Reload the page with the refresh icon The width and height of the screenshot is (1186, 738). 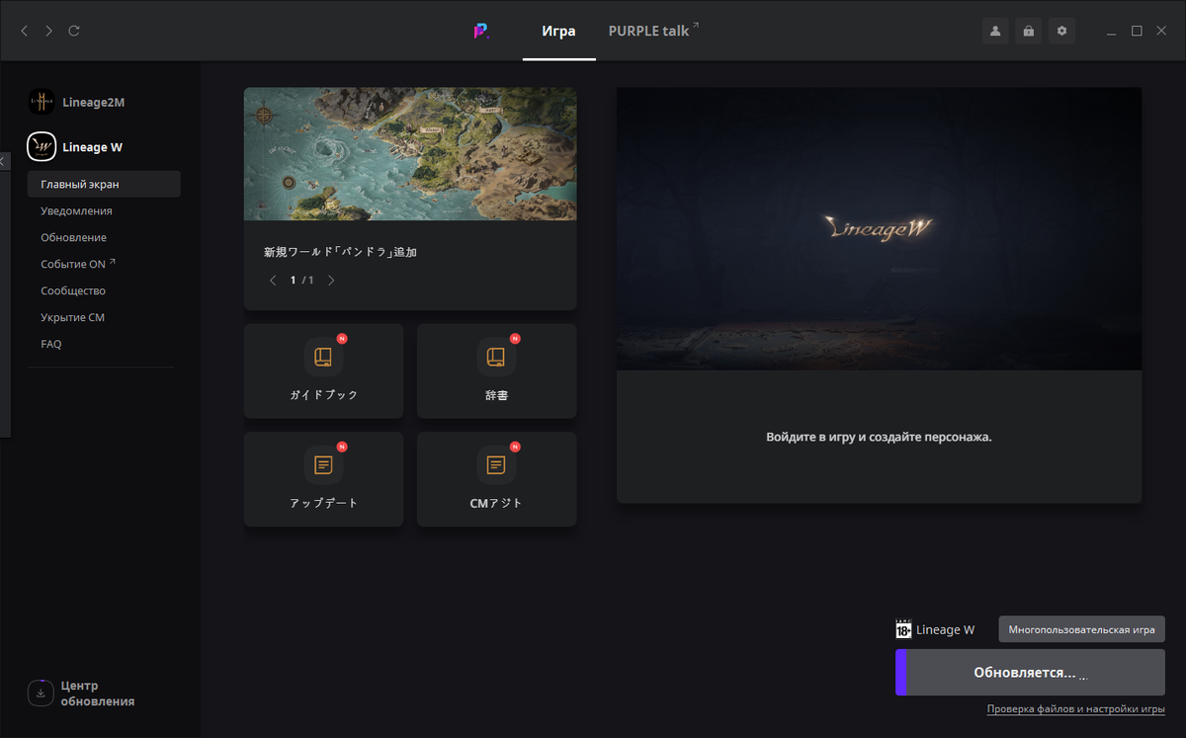tap(74, 31)
